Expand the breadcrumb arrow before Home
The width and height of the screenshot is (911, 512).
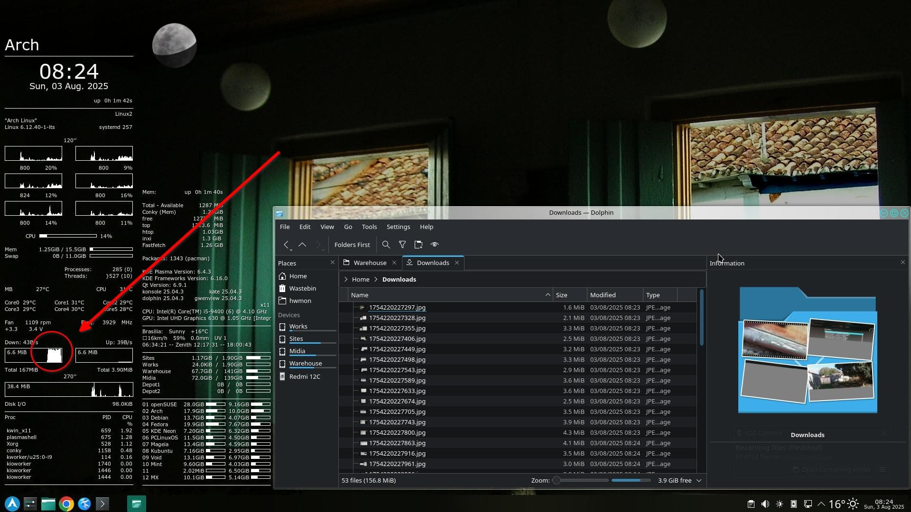[345, 279]
